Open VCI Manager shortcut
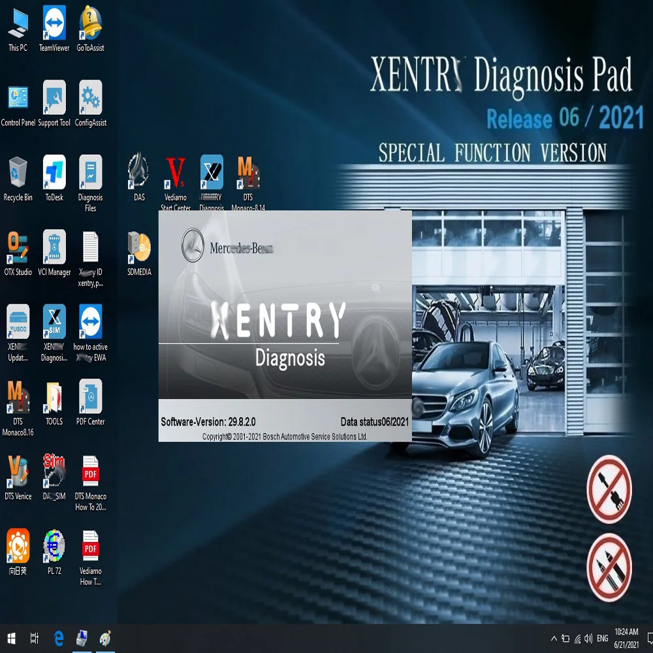653x653 pixels. pos(54,254)
